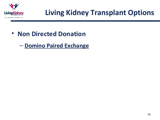The image size is (160, 120).
Task: Select the 'Non Directed Donation' bullet text
Action: click(52, 34)
